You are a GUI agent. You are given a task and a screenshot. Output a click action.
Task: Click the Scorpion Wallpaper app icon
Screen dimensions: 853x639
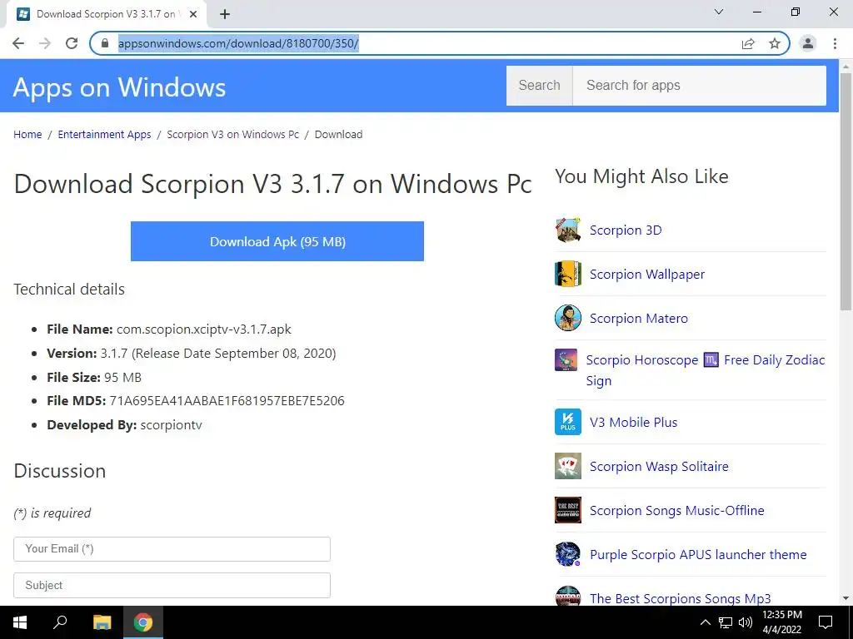(568, 274)
